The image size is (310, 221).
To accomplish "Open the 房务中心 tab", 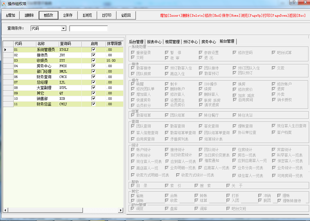I will point(209,42).
